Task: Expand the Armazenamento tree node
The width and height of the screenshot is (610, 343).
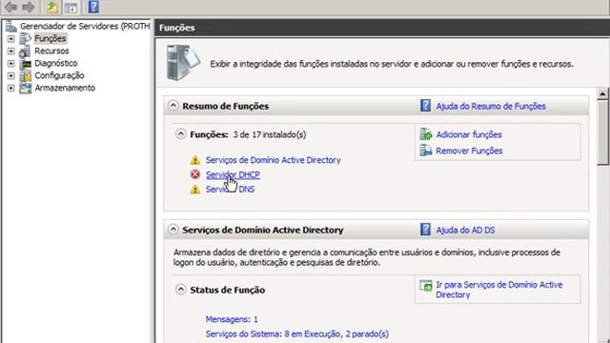Action: 10,89
